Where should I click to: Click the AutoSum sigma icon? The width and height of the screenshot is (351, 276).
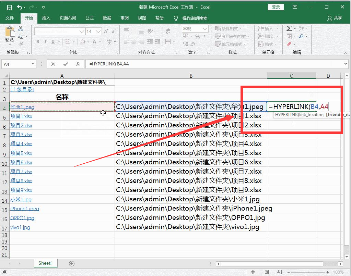289,28
